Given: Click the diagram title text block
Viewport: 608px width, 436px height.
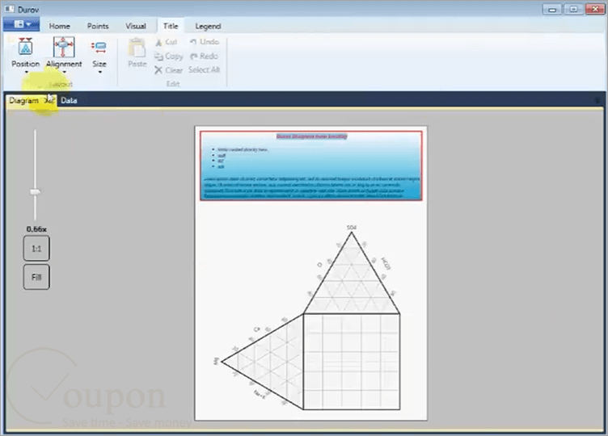Looking at the screenshot, I should click(311, 166).
